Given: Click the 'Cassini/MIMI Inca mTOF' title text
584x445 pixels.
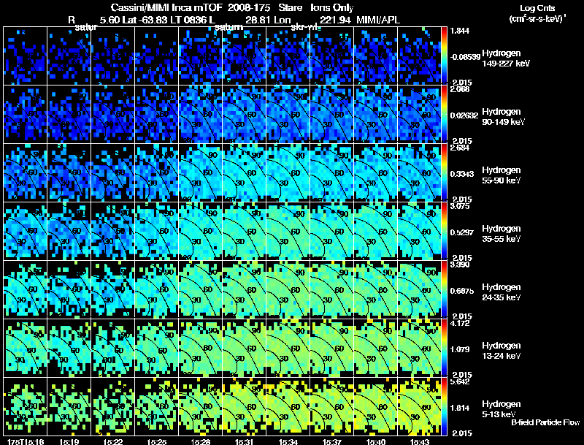Looking at the screenshot, I should click(166, 8).
